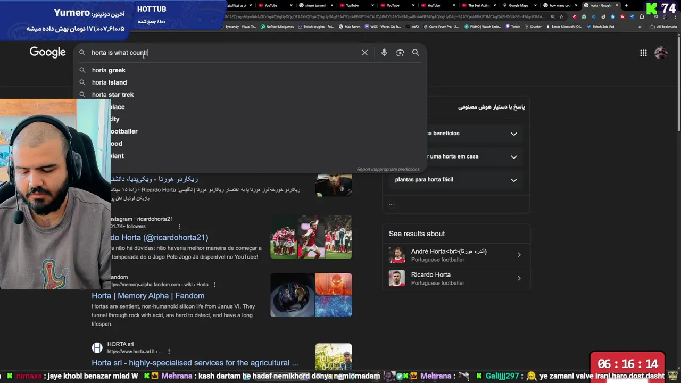Open 'Horta srl - highly-specialised services' result
Screen dimensions: 681x383
coord(195,363)
